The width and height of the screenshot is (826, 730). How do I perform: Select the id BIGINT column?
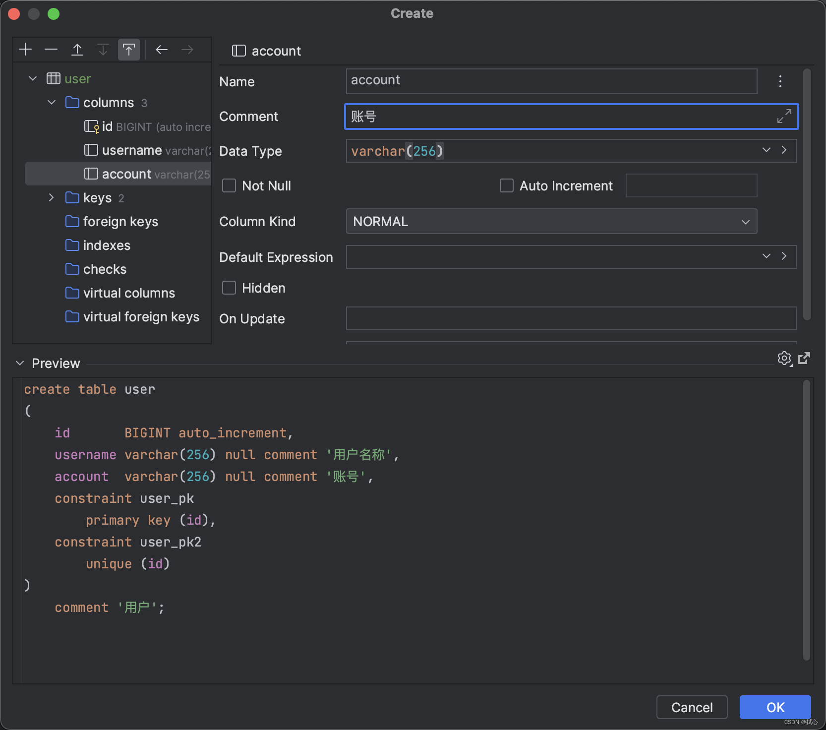click(x=118, y=126)
